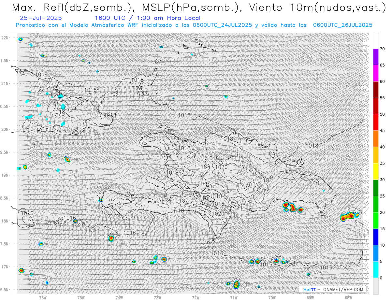Select the orange 40–45 dBZ colorbar segment

click(x=376, y=139)
